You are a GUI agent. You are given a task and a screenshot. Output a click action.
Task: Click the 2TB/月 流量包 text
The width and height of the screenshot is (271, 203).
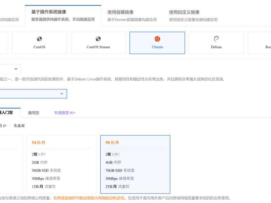pyautogui.click(x=117, y=186)
